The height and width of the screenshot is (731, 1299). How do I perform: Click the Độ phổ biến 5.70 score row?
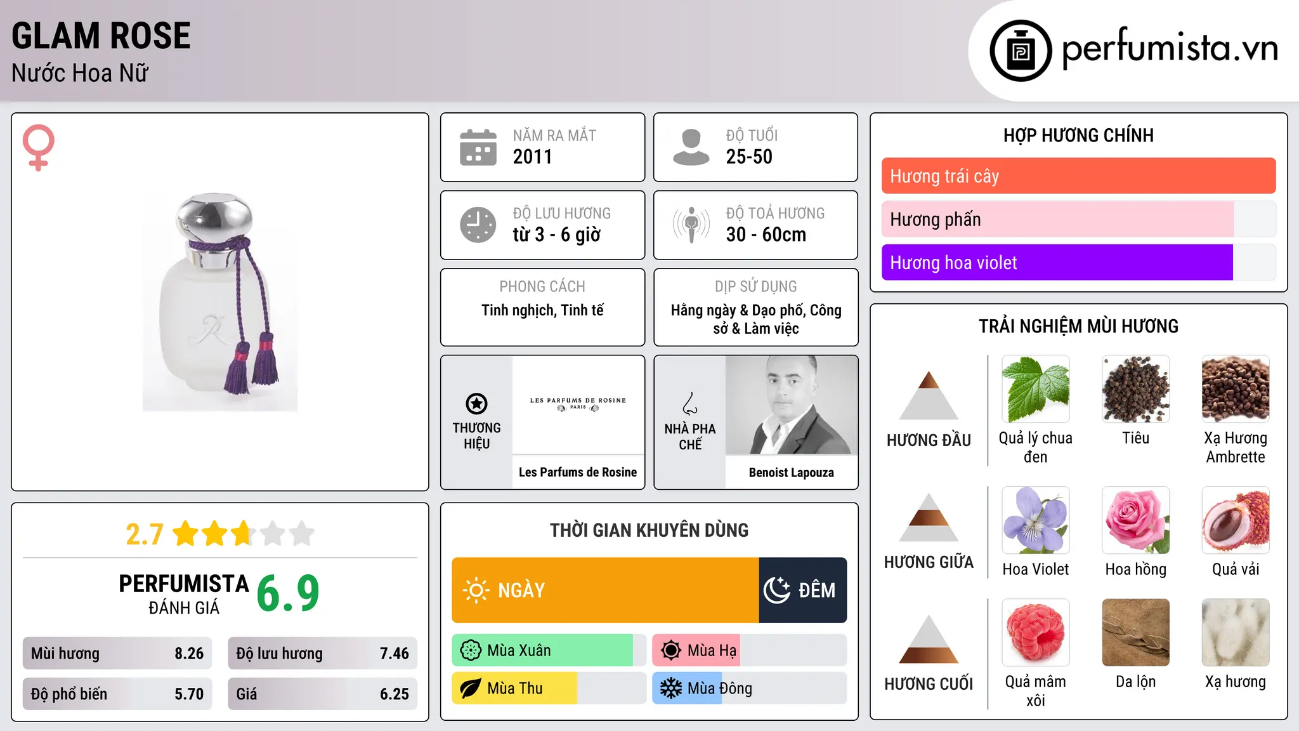(117, 694)
